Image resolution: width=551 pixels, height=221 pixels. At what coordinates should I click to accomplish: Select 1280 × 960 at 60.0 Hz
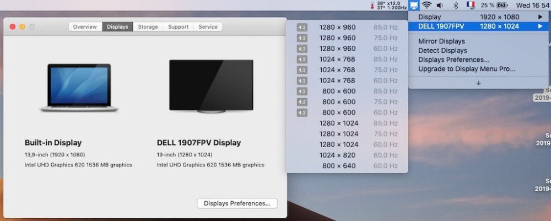click(x=347, y=48)
